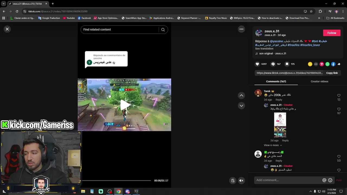This screenshot has height=195, width=347.
Task: Switch to Creator videos tab
Action: point(319,81)
